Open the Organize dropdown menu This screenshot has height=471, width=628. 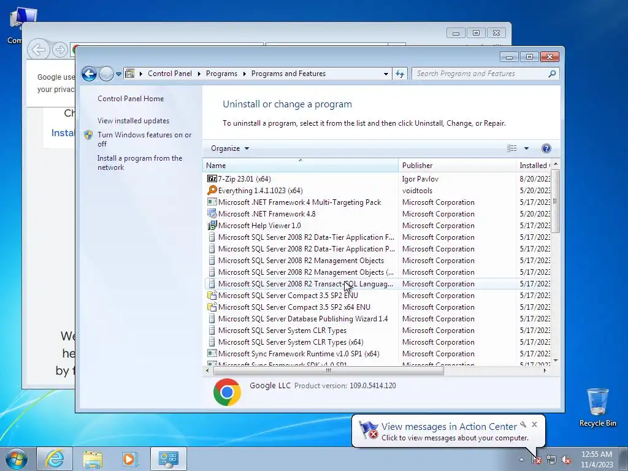coord(230,148)
